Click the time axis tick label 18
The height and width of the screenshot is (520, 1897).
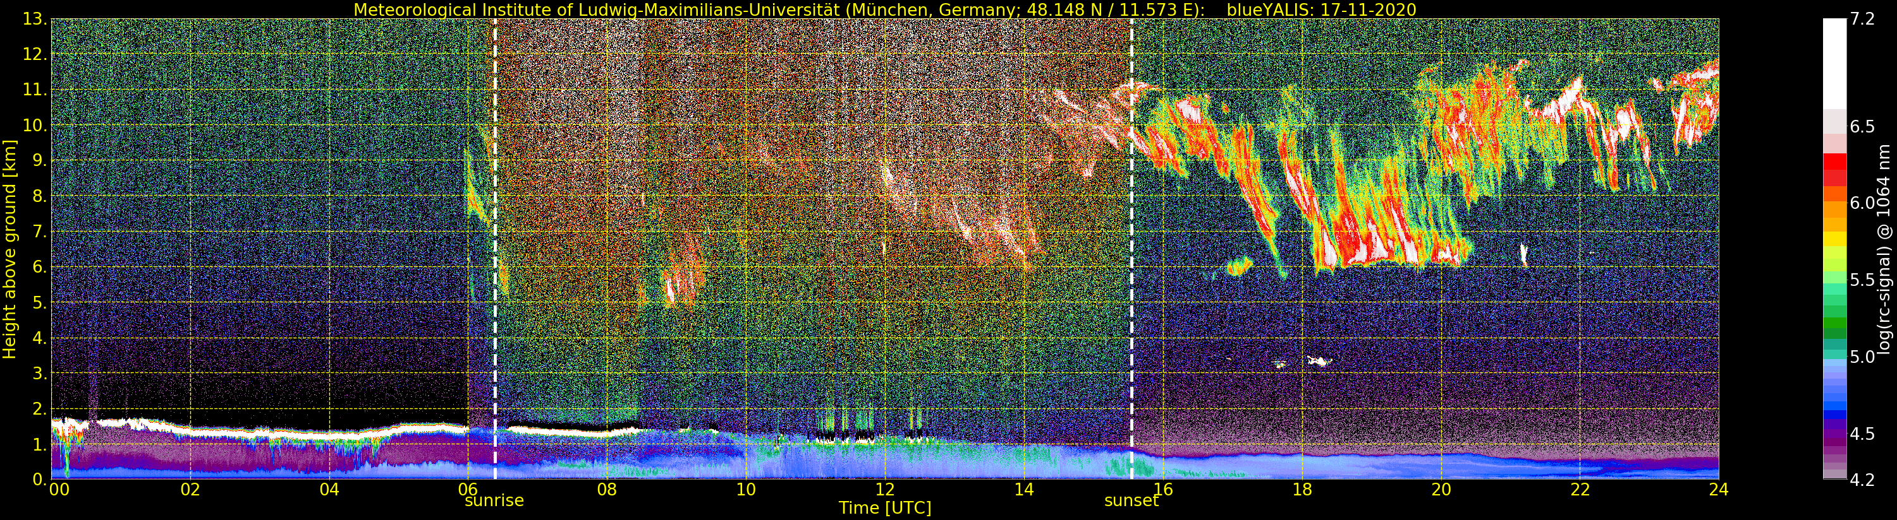pyautogui.click(x=1302, y=490)
